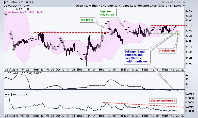Select the 11.50 price axis label
The height and width of the screenshot is (118, 198).
189,52
